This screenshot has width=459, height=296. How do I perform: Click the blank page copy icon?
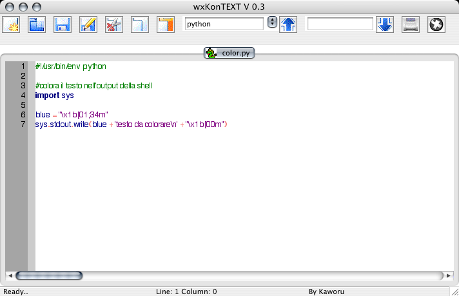(140, 25)
